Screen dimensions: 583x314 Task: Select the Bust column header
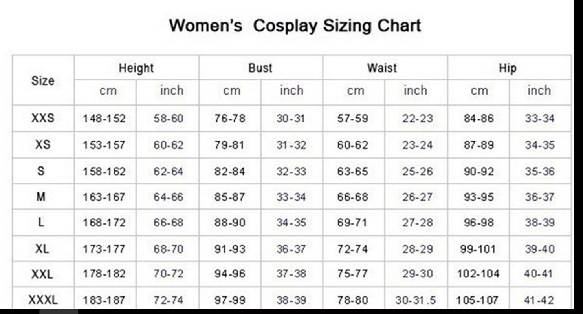(x=260, y=68)
